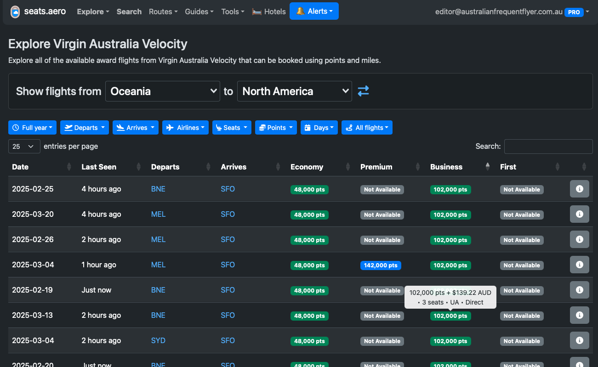Click Economy 48,000 pts for 2025-02-25
The image size is (598, 367).
[x=309, y=189]
